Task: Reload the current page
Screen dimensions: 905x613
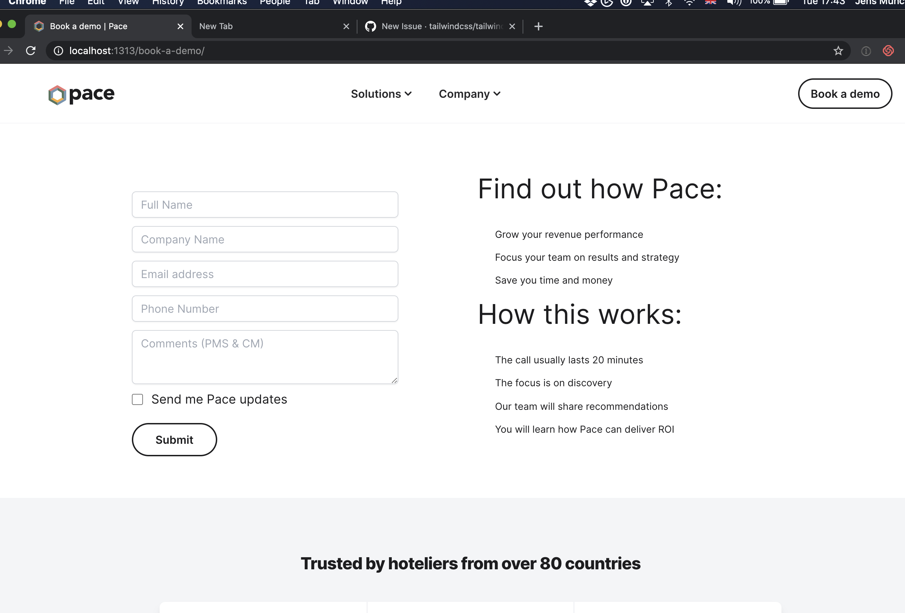Action: tap(31, 51)
